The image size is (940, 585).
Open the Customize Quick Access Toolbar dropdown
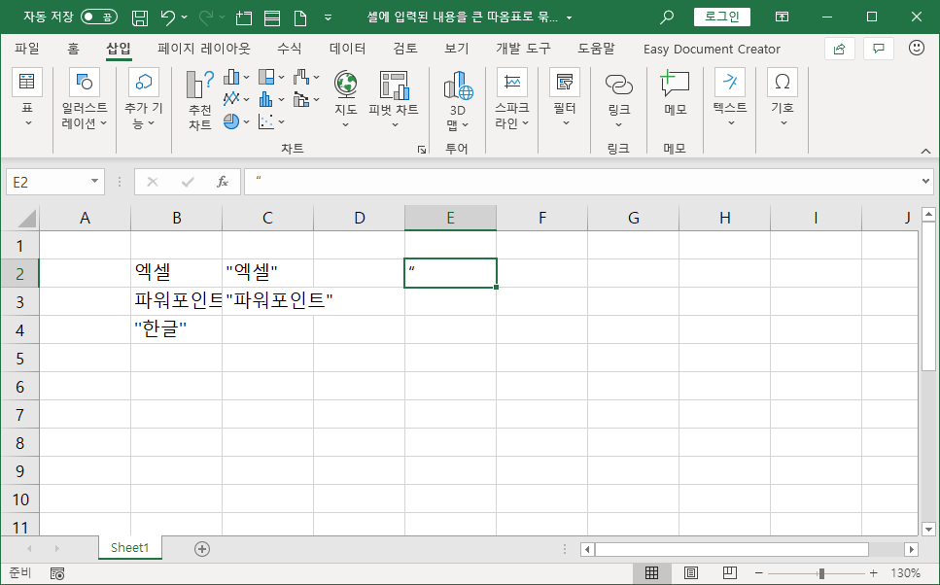[328, 17]
